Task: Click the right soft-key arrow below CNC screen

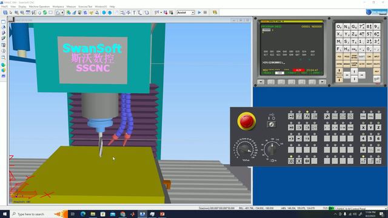Action: [322, 82]
